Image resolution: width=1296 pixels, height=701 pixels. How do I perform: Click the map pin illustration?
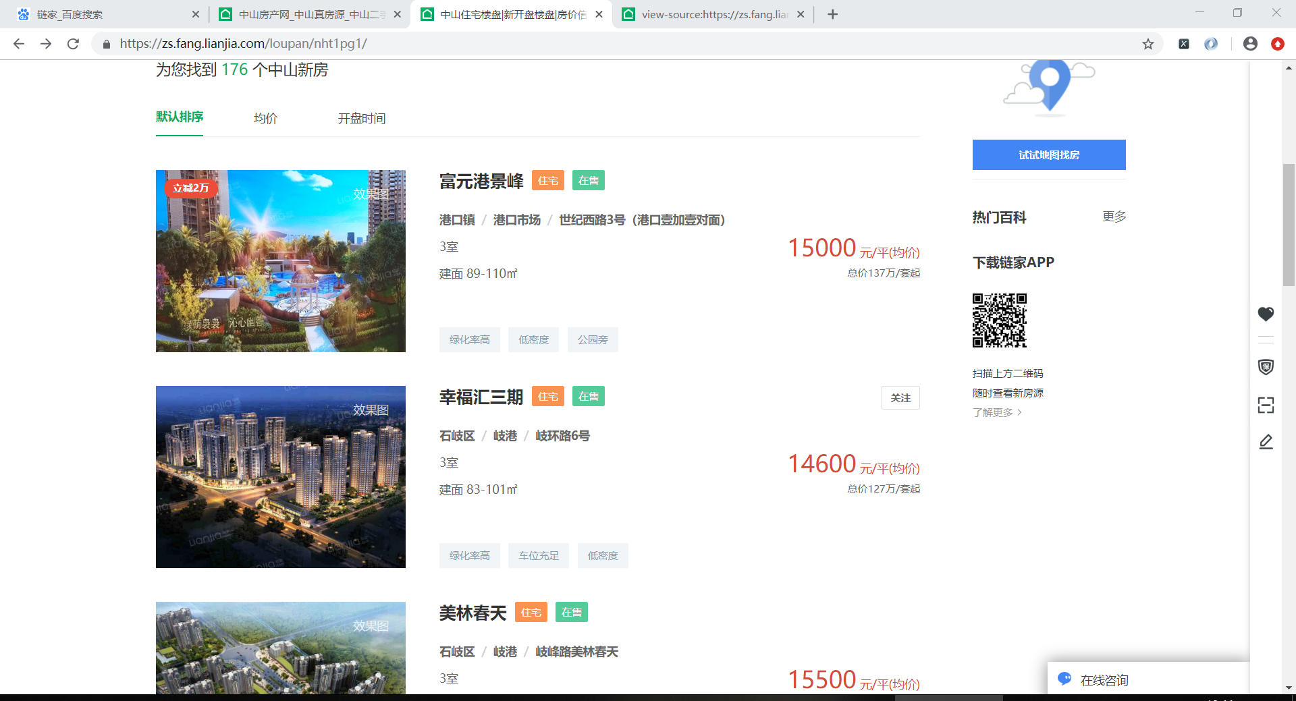[1049, 88]
